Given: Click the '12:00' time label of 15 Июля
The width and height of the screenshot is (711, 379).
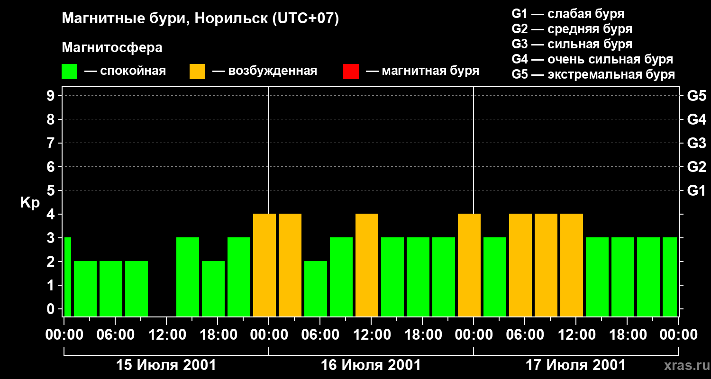Looking at the screenshot, I should coord(166,335).
